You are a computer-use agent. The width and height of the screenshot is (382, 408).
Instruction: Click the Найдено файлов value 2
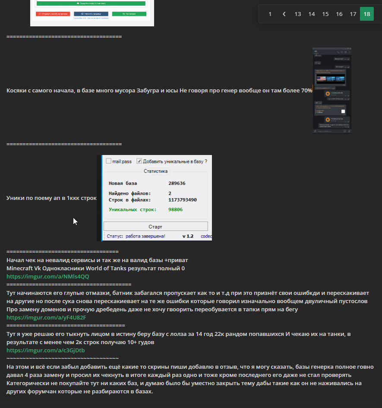pyautogui.click(x=170, y=193)
